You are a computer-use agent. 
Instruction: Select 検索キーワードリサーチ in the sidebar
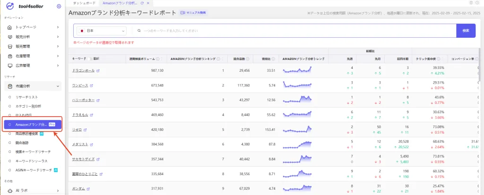pos(33,152)
